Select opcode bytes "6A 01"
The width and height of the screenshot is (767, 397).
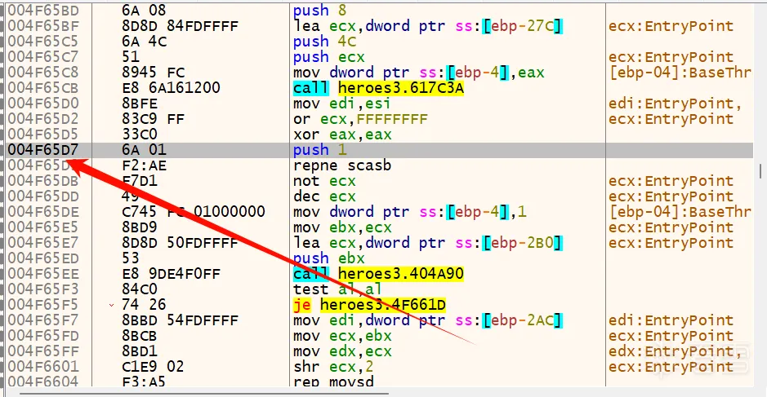coord(144,150)
